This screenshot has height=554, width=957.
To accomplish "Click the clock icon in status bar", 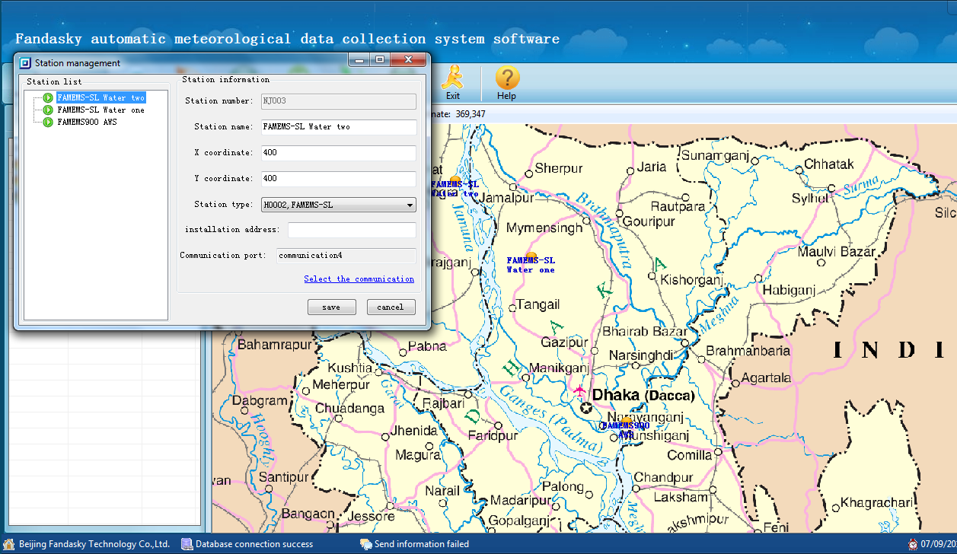I will point(912,544).
